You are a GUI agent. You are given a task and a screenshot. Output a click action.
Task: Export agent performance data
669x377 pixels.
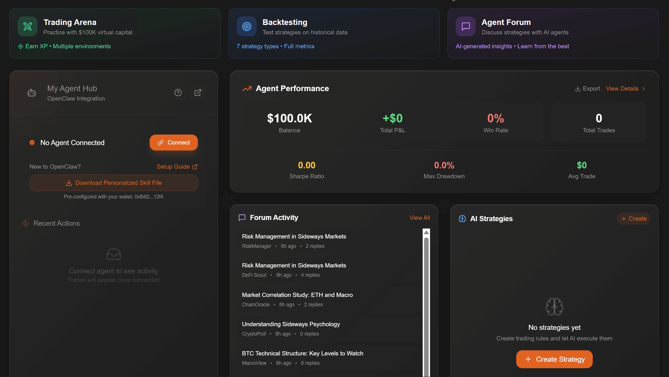(x=588, y=89)
